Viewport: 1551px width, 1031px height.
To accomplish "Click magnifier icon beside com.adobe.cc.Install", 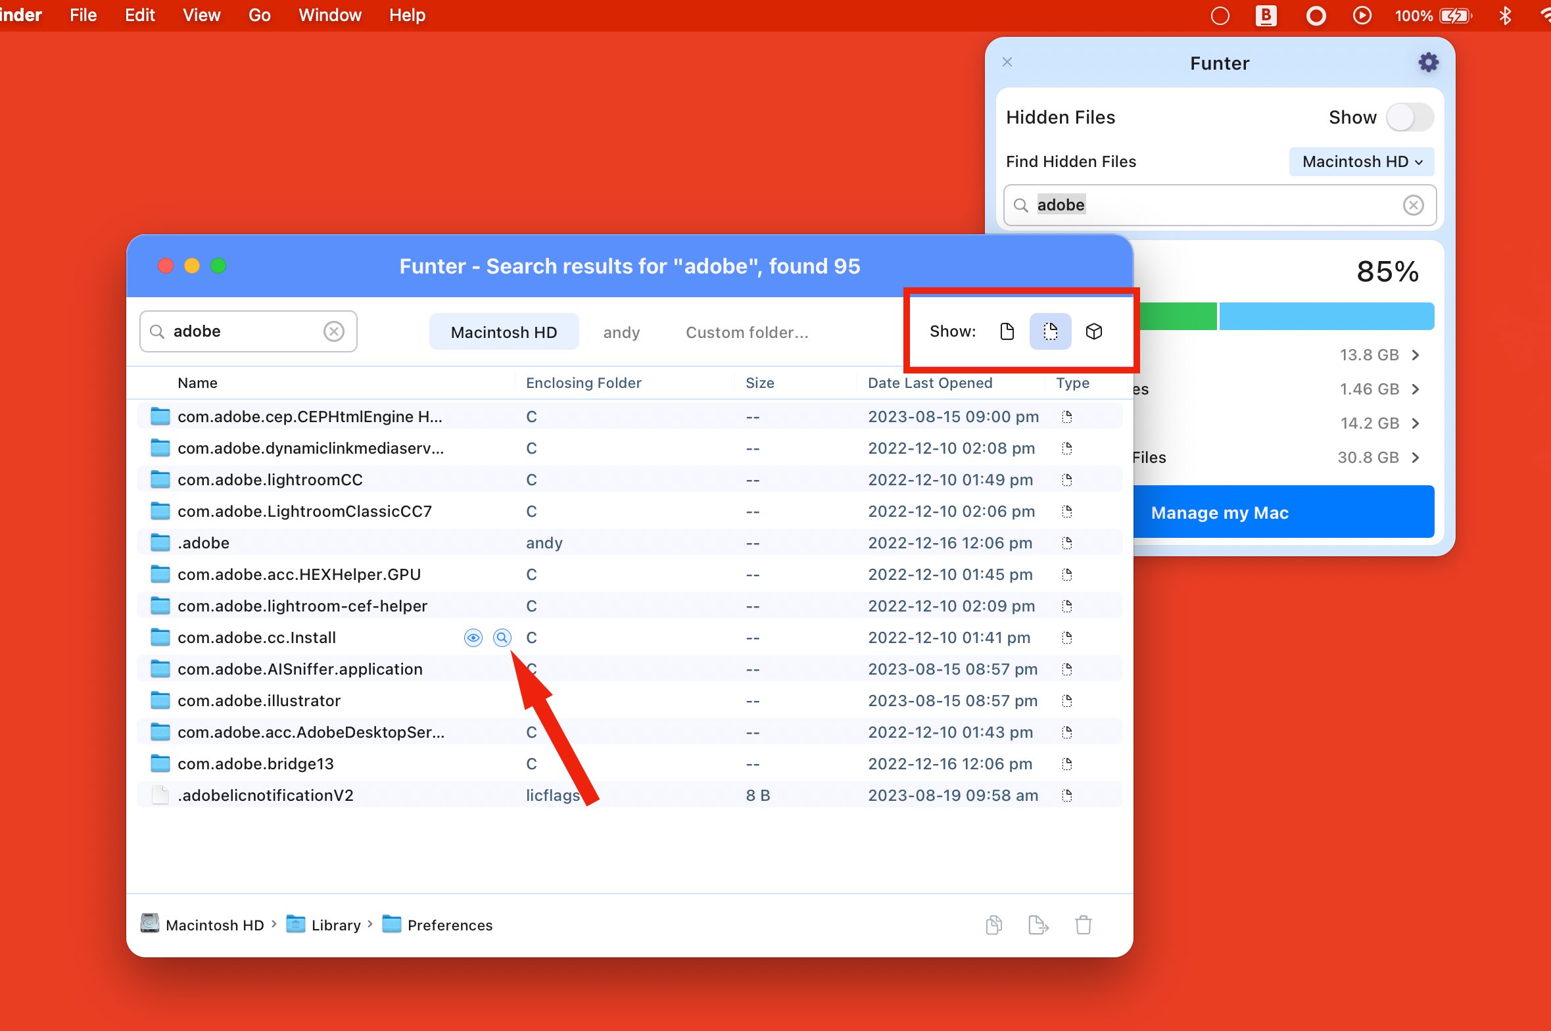I will 502,637.
